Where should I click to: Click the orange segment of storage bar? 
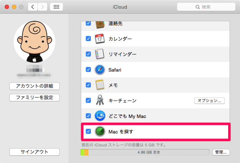[x=86, y=152]
